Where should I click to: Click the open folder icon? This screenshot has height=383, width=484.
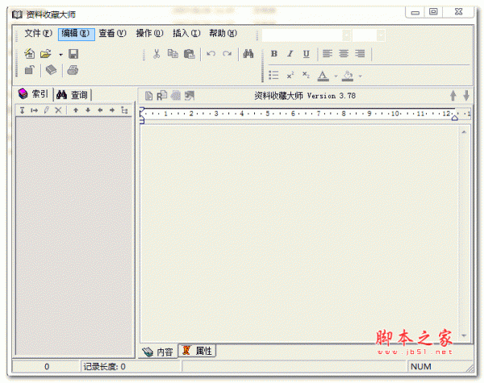pyautogui.click(x=46, y=54)
